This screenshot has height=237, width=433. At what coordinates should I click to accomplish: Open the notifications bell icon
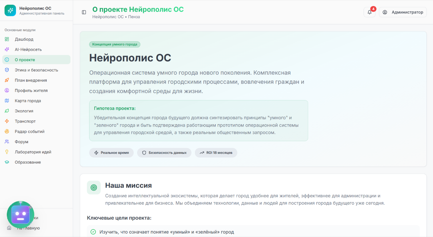pyautogui.click(x=369, y=12)
